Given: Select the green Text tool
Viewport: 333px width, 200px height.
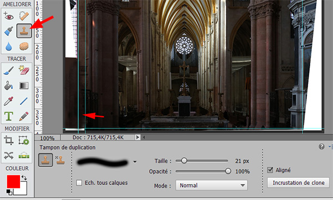Looking at the screenshot, I should pyautogui.click(x=8, y=116).
